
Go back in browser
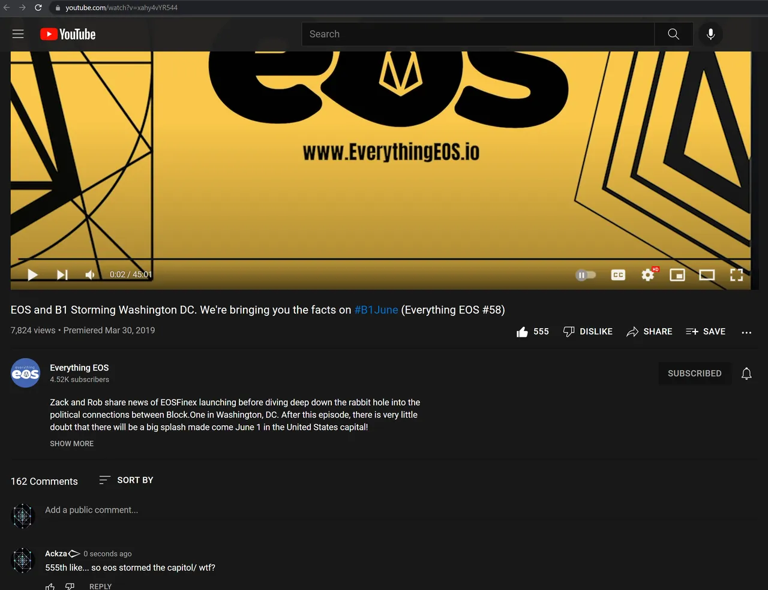coord(7,7)
